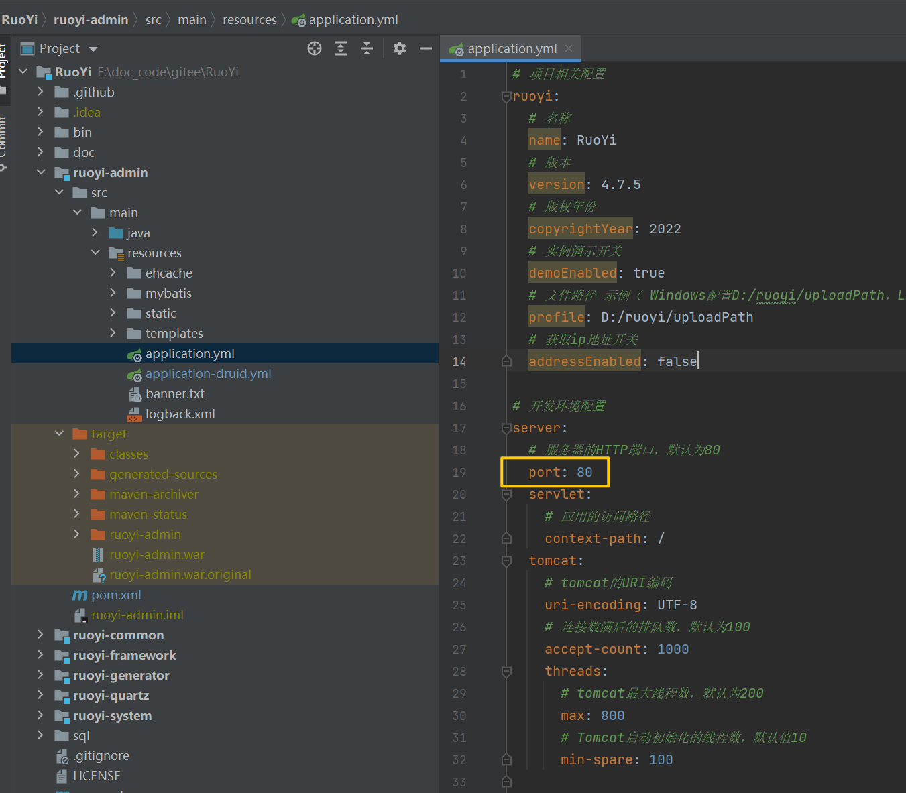Image resolution: width=906 pixels, height=793 pixels.
Task: Close the application.yml editor tab
Action: [x=569, y=48]
